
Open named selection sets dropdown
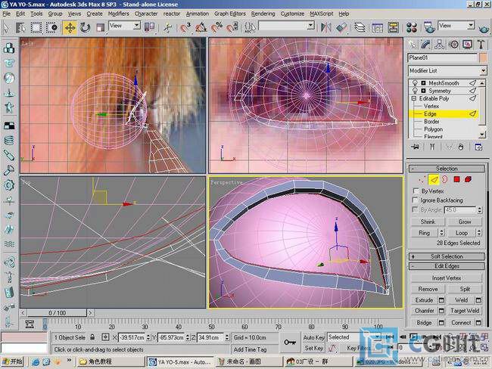286,26
